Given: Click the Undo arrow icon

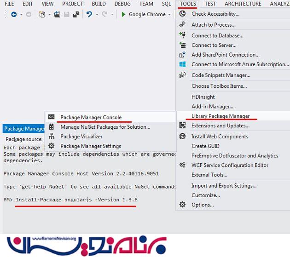Looking at the screenshot, I should tap(89, 15).
